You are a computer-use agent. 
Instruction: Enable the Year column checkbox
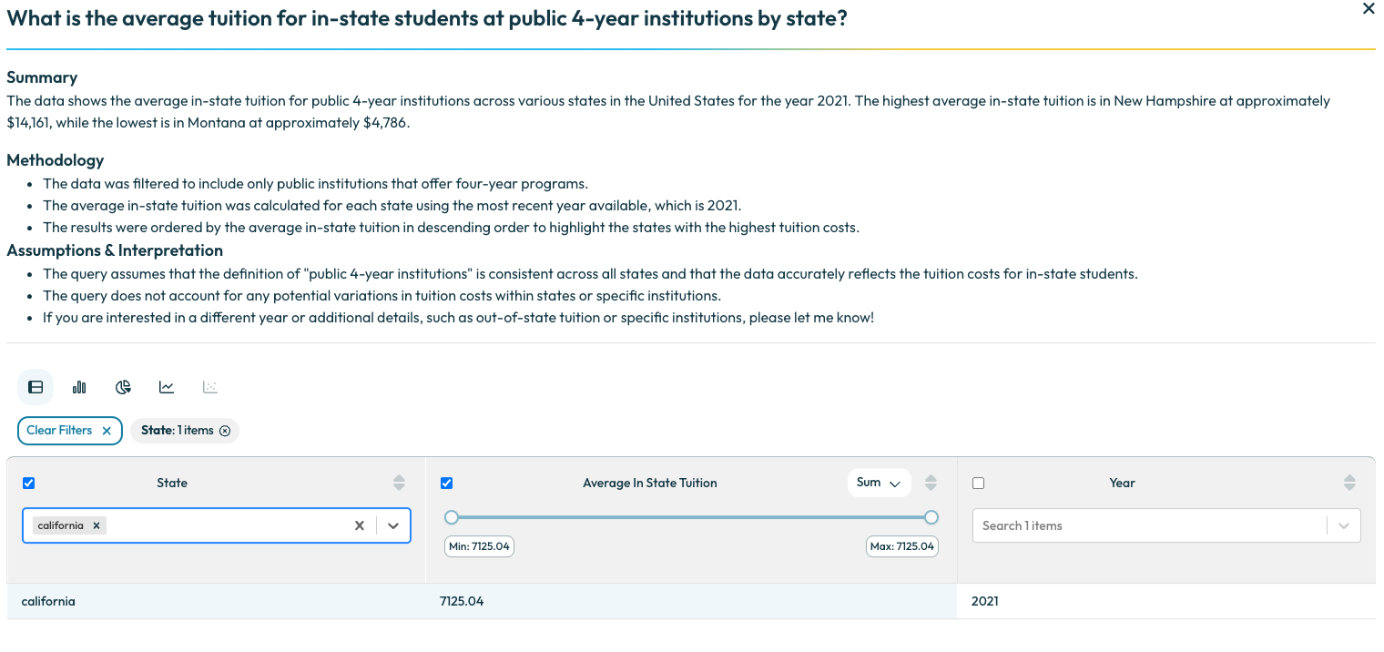click(x=979, y=484)
